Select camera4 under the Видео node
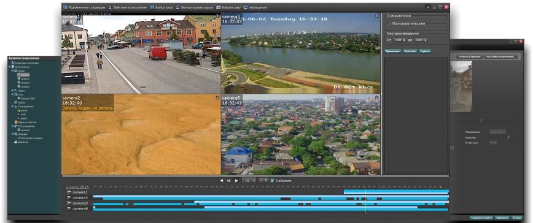The image size is (533, 223). point(23,87)
